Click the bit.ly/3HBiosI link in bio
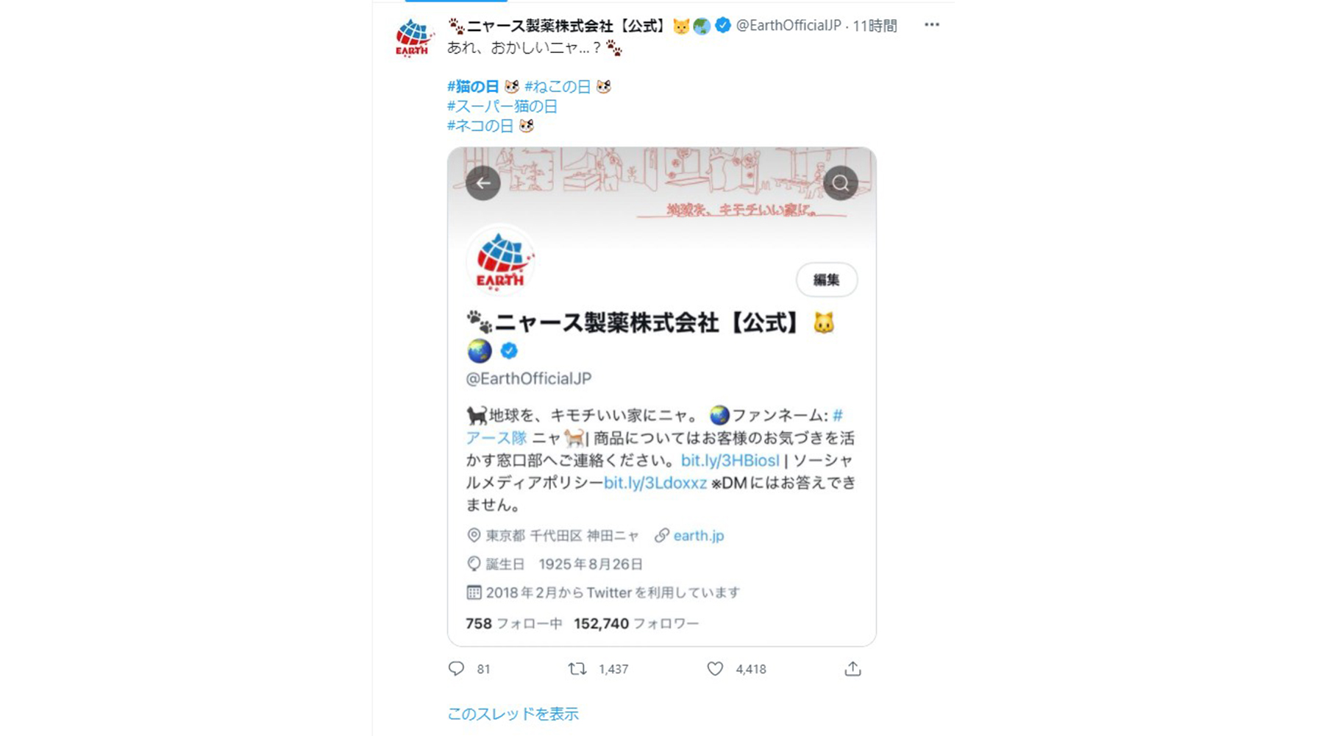Image resolution: width=1324 pixels, height=736 pixels. [730, 460]
